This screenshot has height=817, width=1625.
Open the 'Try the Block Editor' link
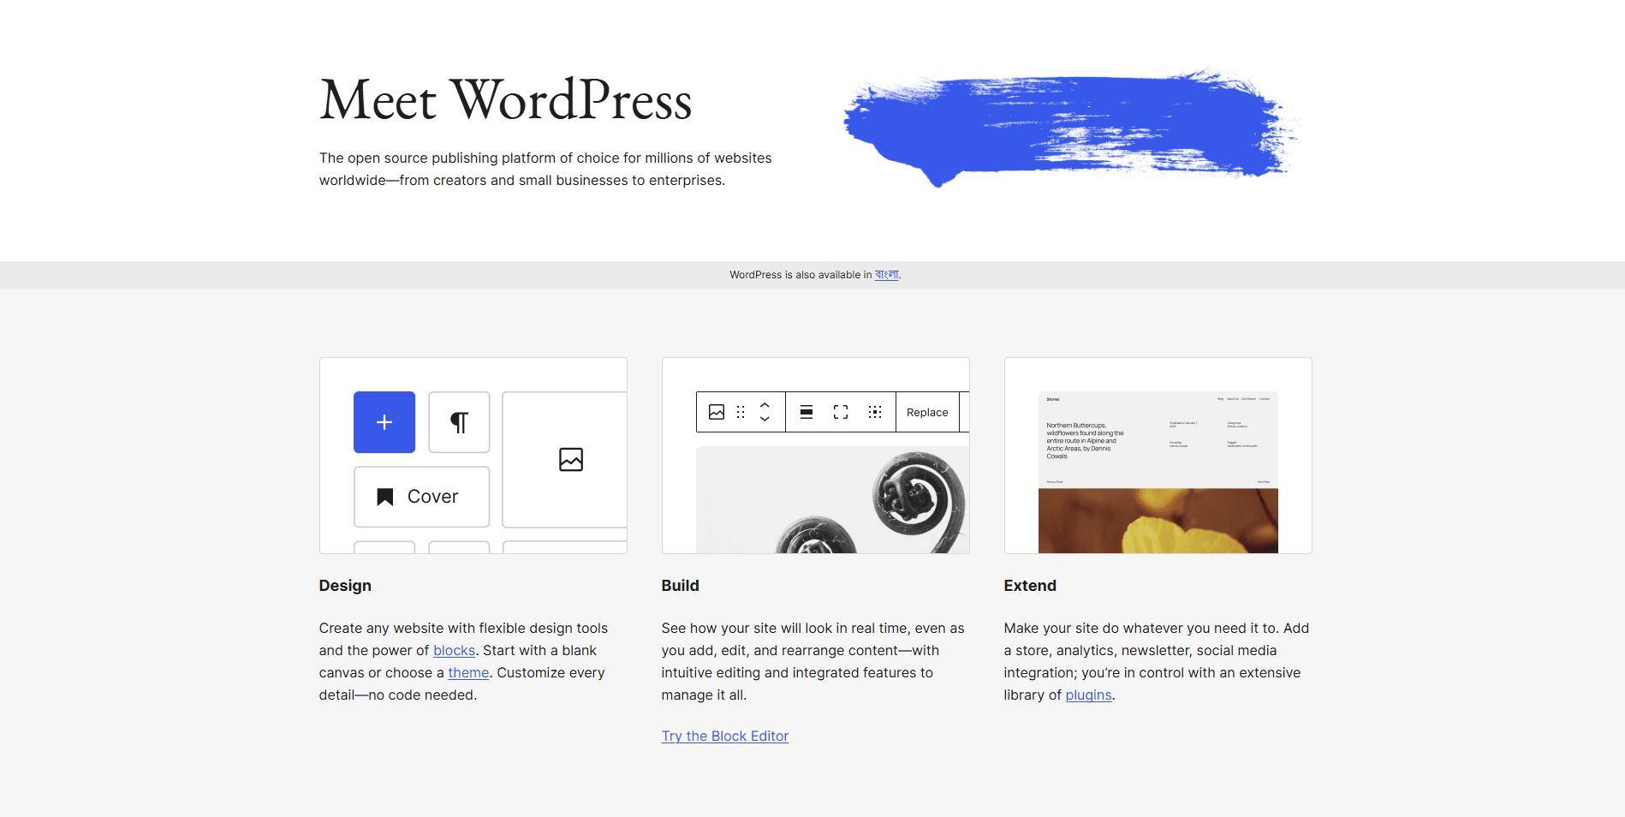point(724,736)
